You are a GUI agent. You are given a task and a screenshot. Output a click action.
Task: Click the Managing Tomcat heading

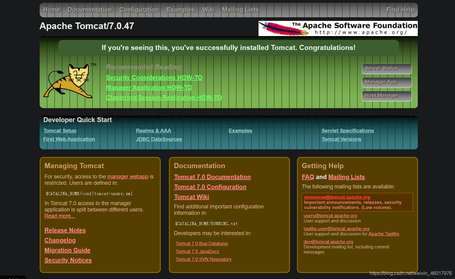[x=74, y=166]
